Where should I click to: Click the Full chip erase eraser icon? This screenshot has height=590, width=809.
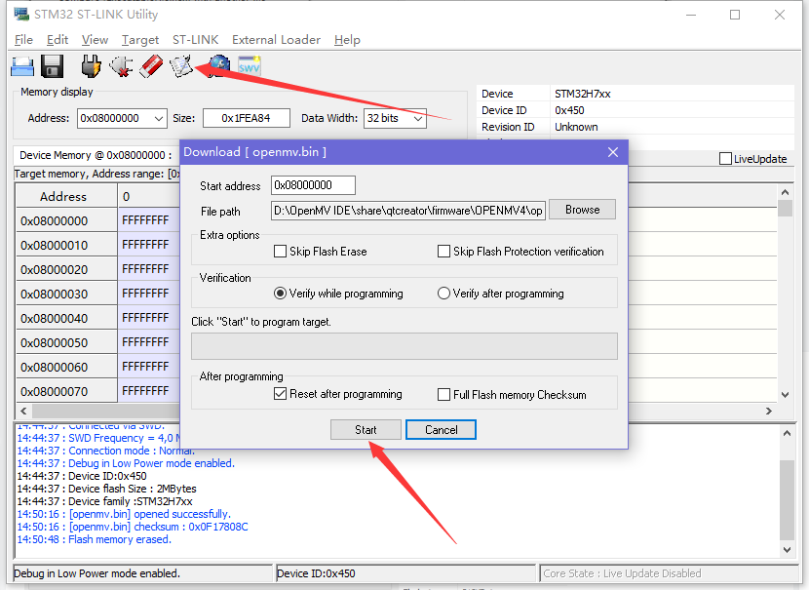coord(151,66)
